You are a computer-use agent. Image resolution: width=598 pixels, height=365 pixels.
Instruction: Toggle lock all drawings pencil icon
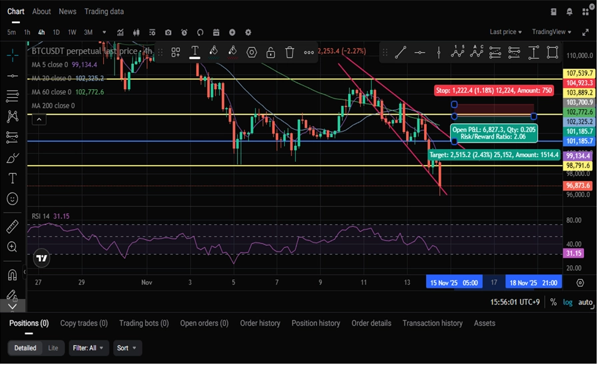(12, 294)
